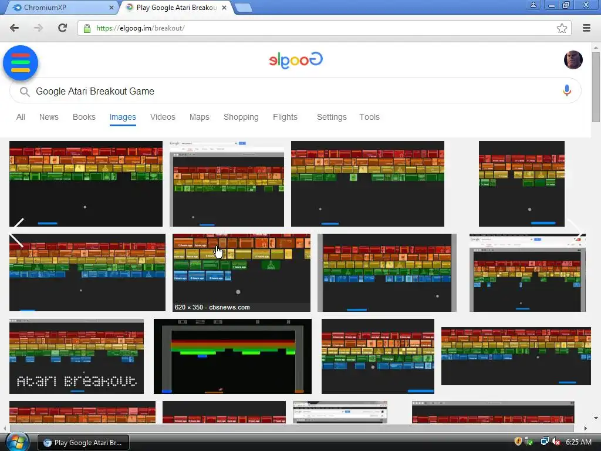Click the vertical scrollbar thumb
Image resolution: width=601 pixels, height=451 pixels.
click(x=596, y=87)
